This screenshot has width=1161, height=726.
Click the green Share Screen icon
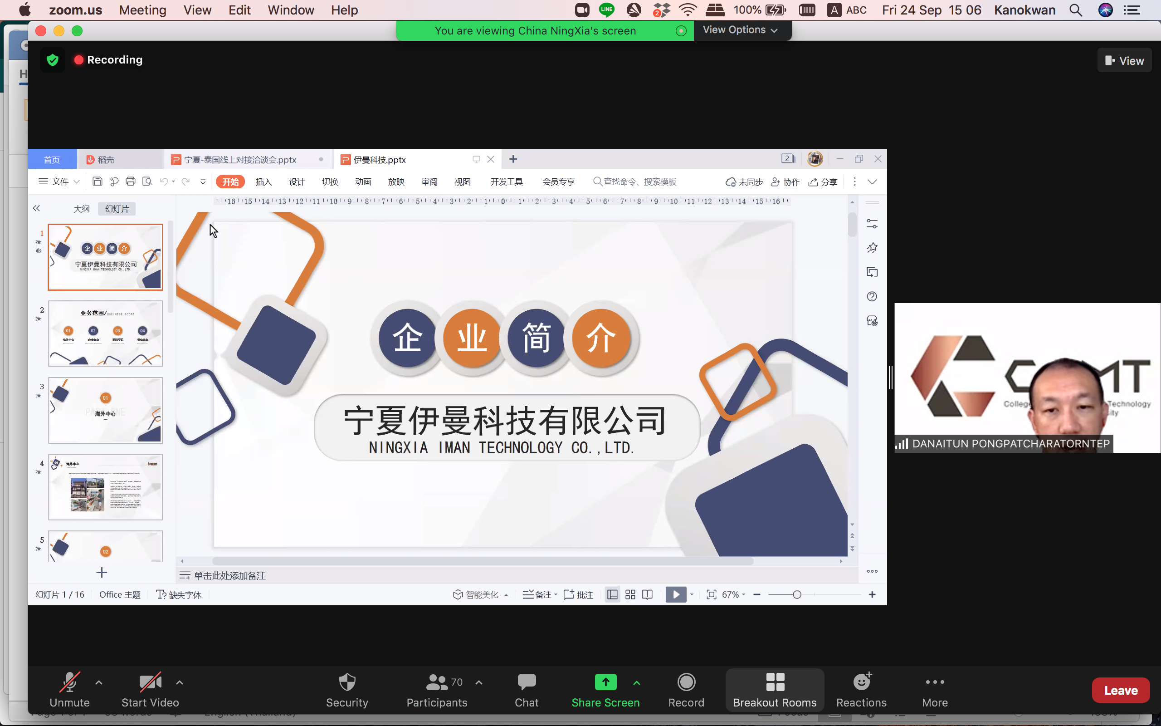pyautogui.click(x=605, y=682)
